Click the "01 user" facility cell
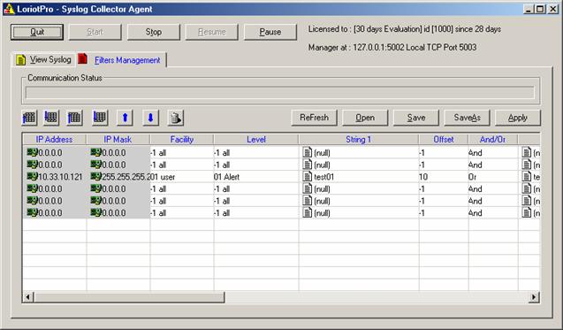The width and height of the screenshot is (563, 330). (182, 177)
